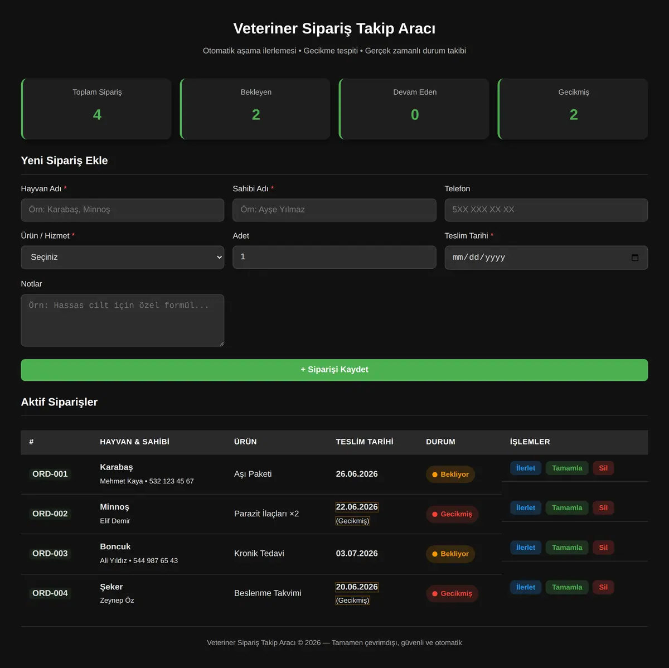Click the date 03.07.2026
Image resolution: width=669 pixels, height=668 pixels.
357,553
